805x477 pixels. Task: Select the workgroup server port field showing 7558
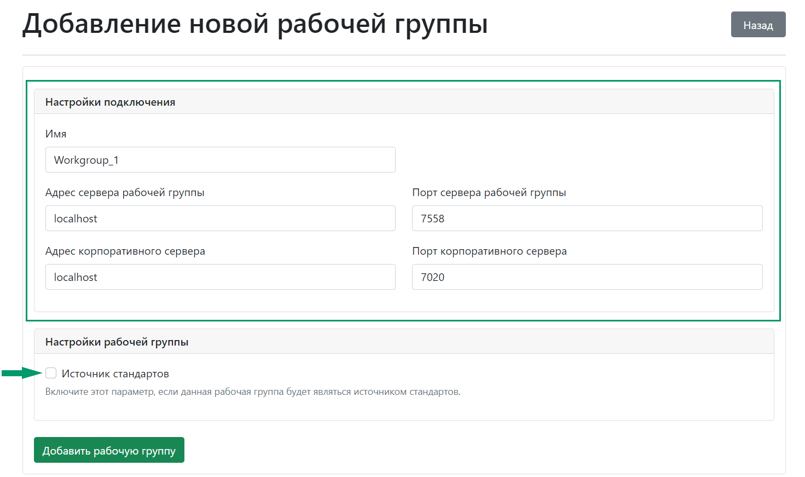tap(587, 218)
